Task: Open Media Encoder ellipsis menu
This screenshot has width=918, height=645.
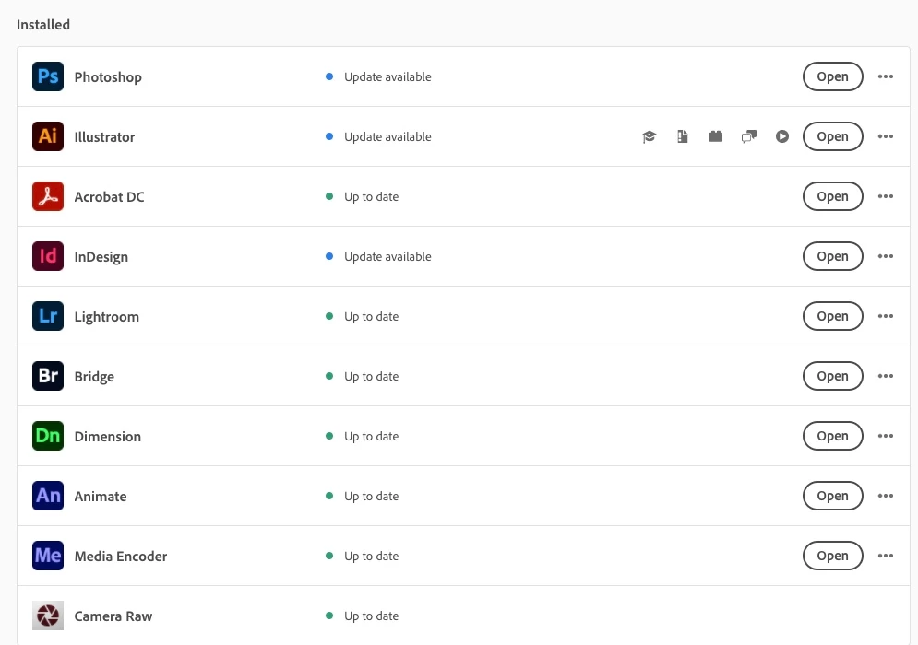Action: (x=886, y=556)
